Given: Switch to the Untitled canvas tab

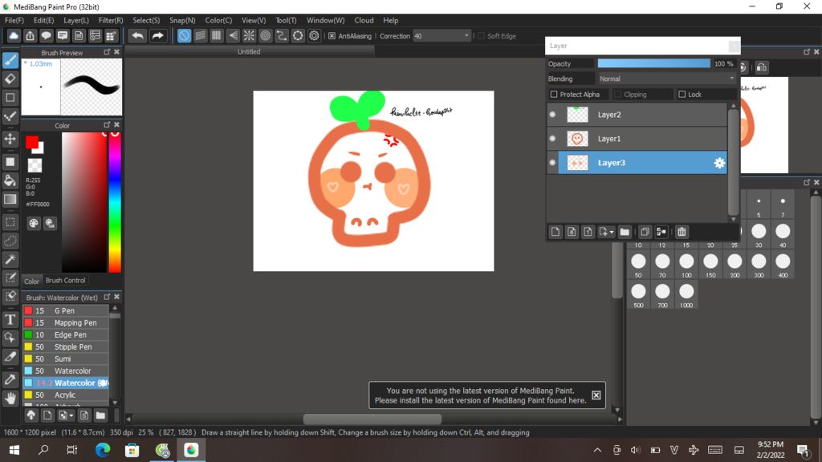Looking at the screenshot, I should (x=249, y=51).
